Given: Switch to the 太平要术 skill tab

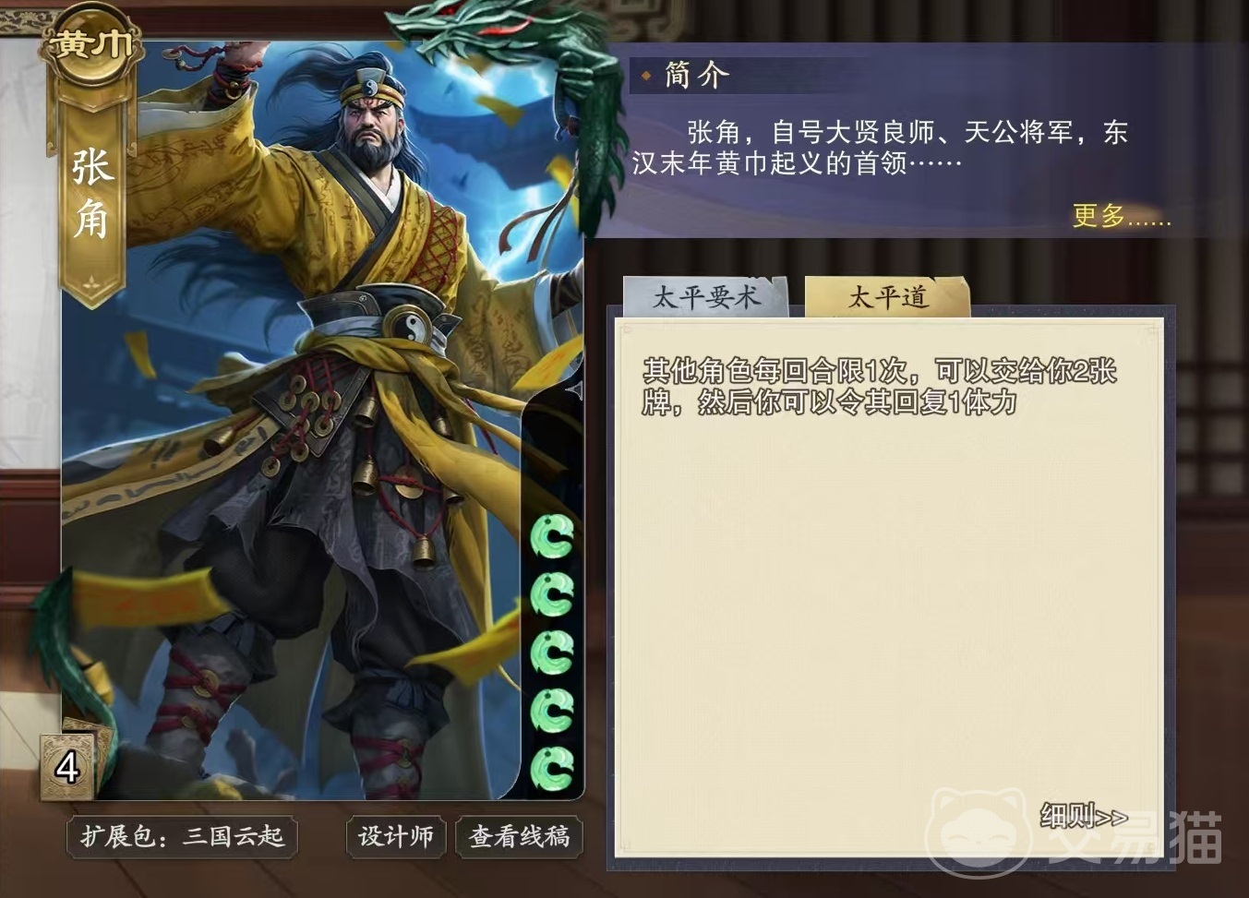Looking at the screenshot, I should click(706, 297).
